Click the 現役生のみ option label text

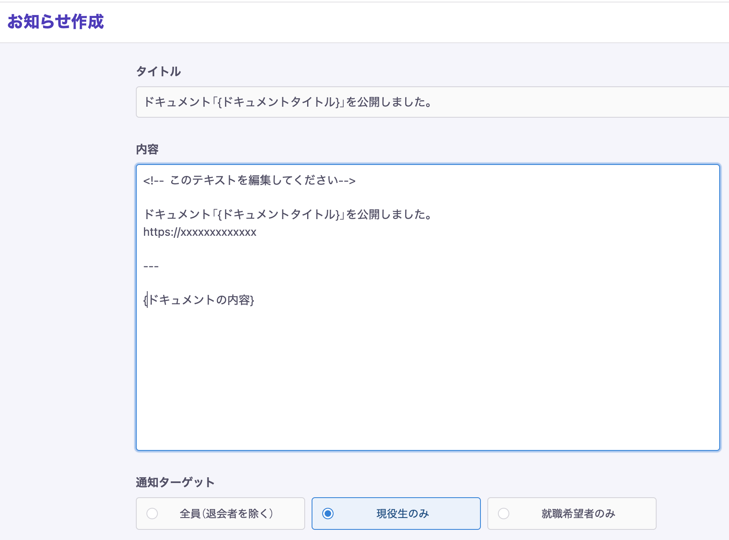pos(402,514)
